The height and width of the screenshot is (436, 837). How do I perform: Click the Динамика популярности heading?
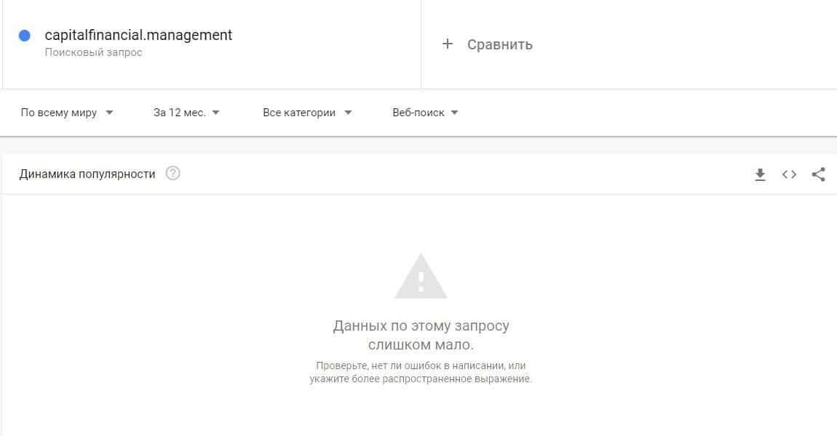(x=87, y=174)
